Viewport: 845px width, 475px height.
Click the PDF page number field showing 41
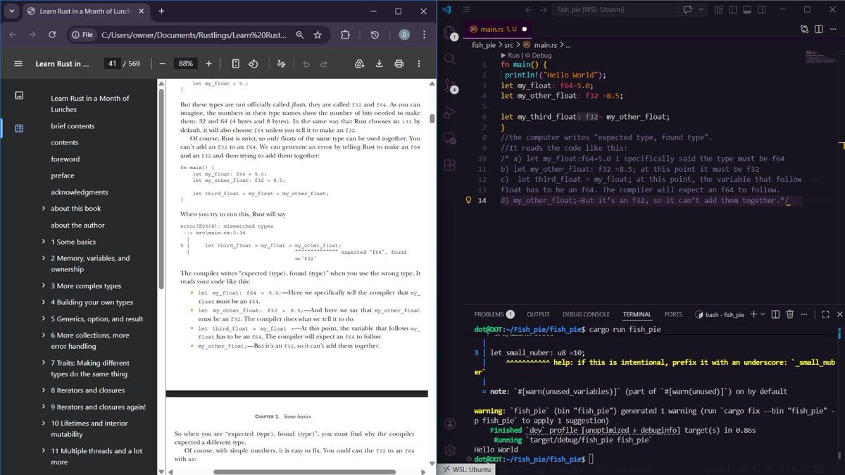coord(111,63)
